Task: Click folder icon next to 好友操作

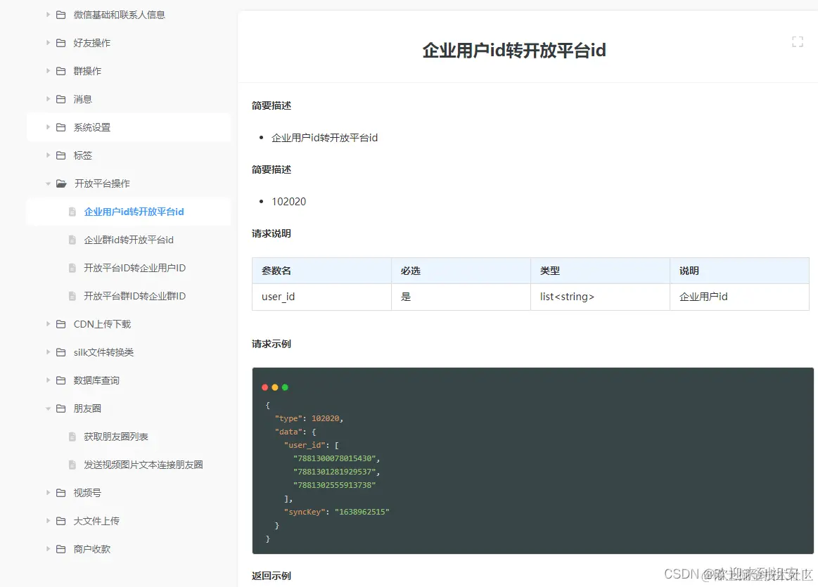Action: point(61,43)
